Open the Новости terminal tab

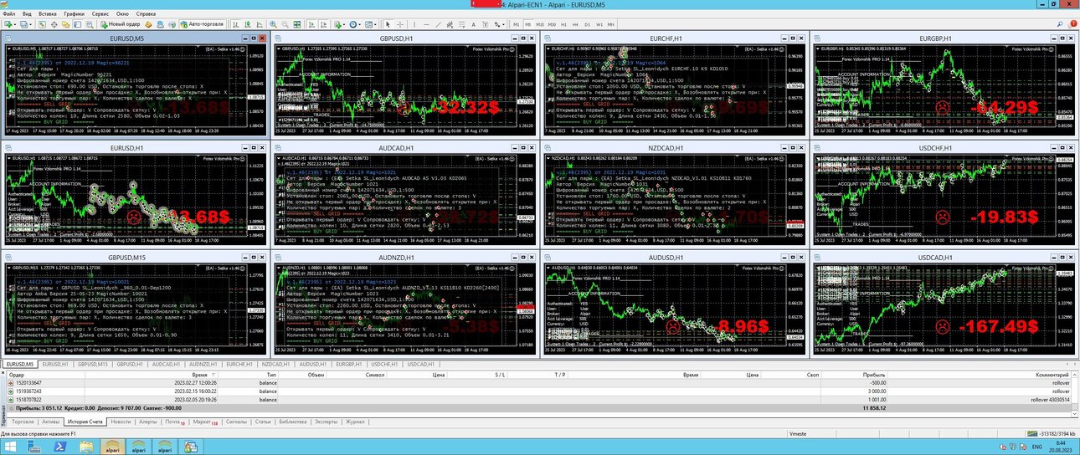[x=121, y=422]
